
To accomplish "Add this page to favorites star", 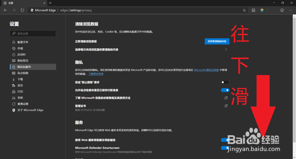I will tap(244, 10).
